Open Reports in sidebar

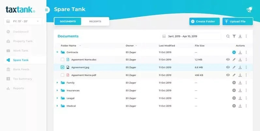click(x=18, y=88)
